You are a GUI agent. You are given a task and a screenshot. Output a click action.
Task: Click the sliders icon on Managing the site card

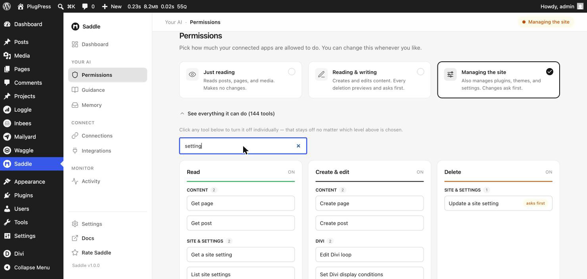[x=450, y=74]
